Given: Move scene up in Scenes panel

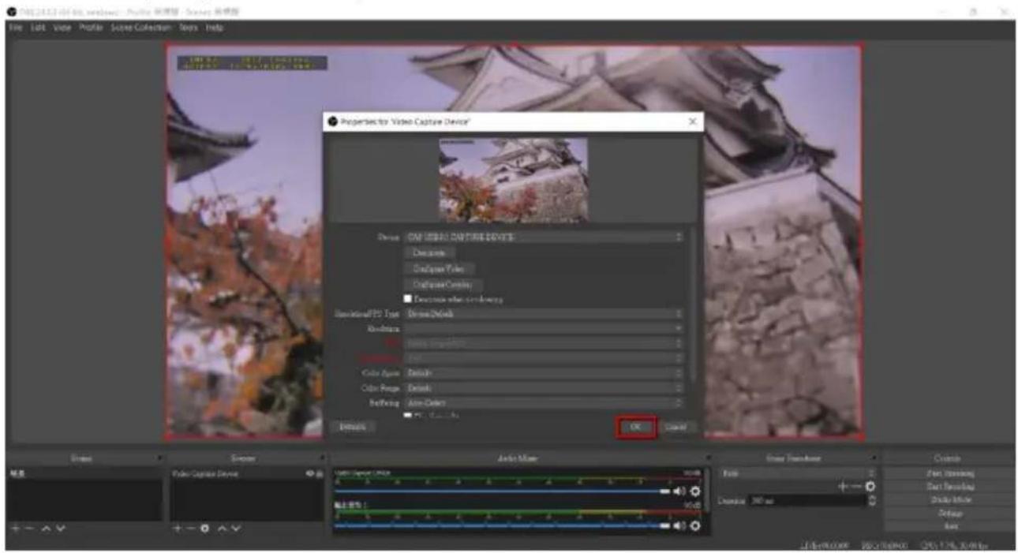Looking at the screenshot, I should 47,527.
